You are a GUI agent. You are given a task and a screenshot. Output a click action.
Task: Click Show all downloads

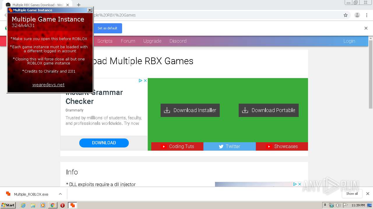click(x=352, y=194)
